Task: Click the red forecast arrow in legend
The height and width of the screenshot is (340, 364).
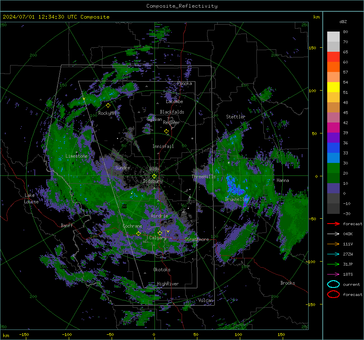Action: pyautogui.click(x=333, y=224)
